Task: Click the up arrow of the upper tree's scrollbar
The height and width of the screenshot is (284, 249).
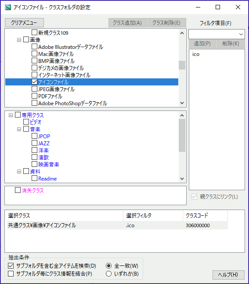Action: pyautogui.click(x=182, y=33)
